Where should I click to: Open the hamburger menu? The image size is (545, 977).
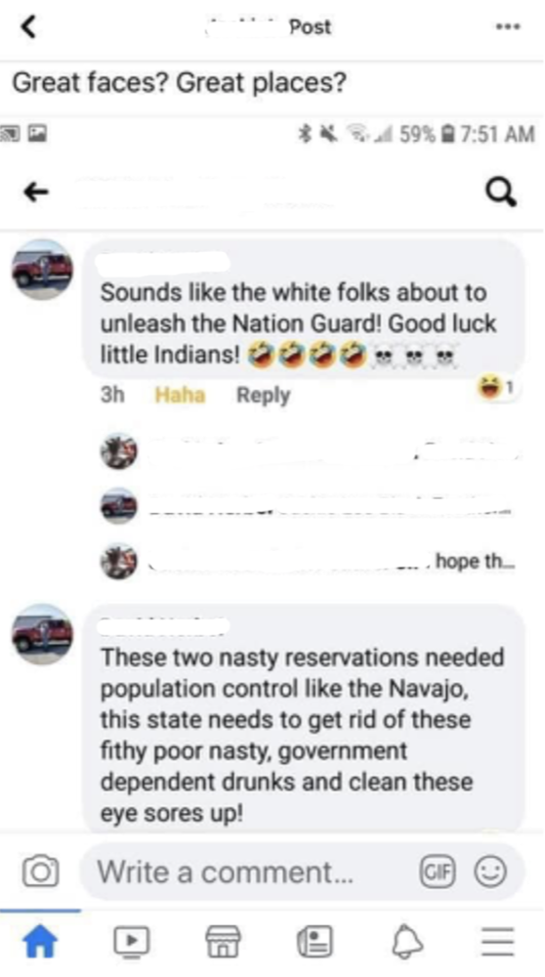(498, 940)
